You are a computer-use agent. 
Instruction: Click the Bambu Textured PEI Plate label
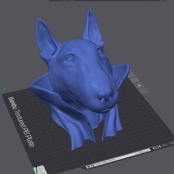pos(21,122)
